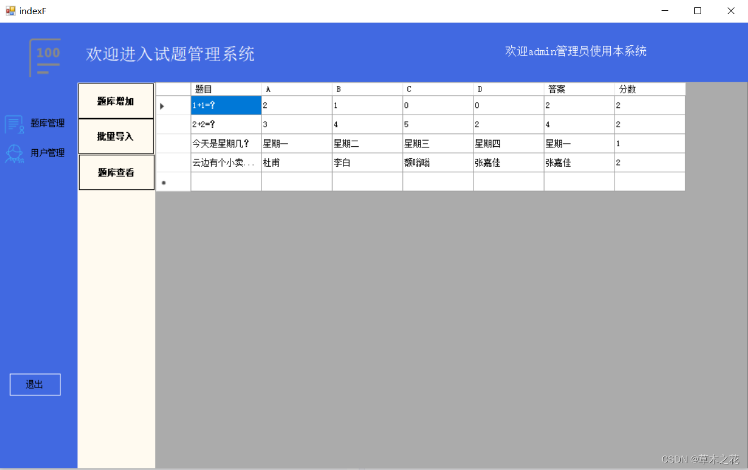Select the A column header
Image resolution: width=748 pixels, height=470 pixels.
pos(297,89)
